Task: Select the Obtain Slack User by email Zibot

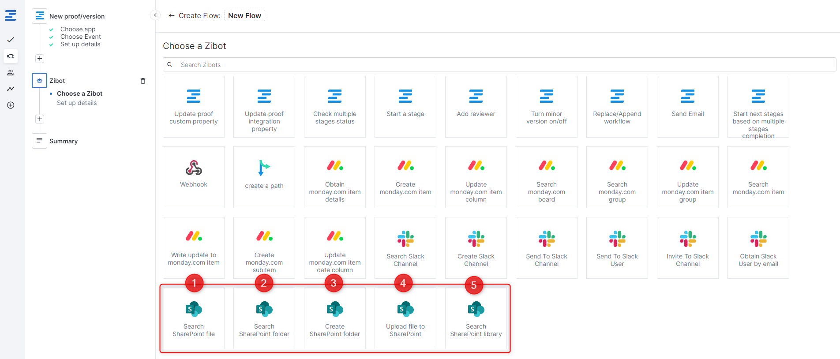Action: click(758, 248)
